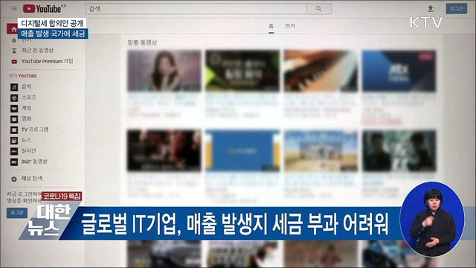Open the dark reddish video thumbnail
Screen dimensions: 476x268
pyautogui.click(x=164, y=150)
